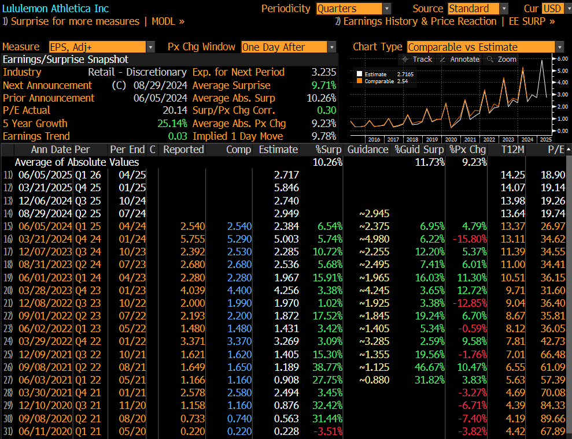This screenshot has width=572, height=439.
Task: Click the %Guid Surp column header
Action: (419, 150)
